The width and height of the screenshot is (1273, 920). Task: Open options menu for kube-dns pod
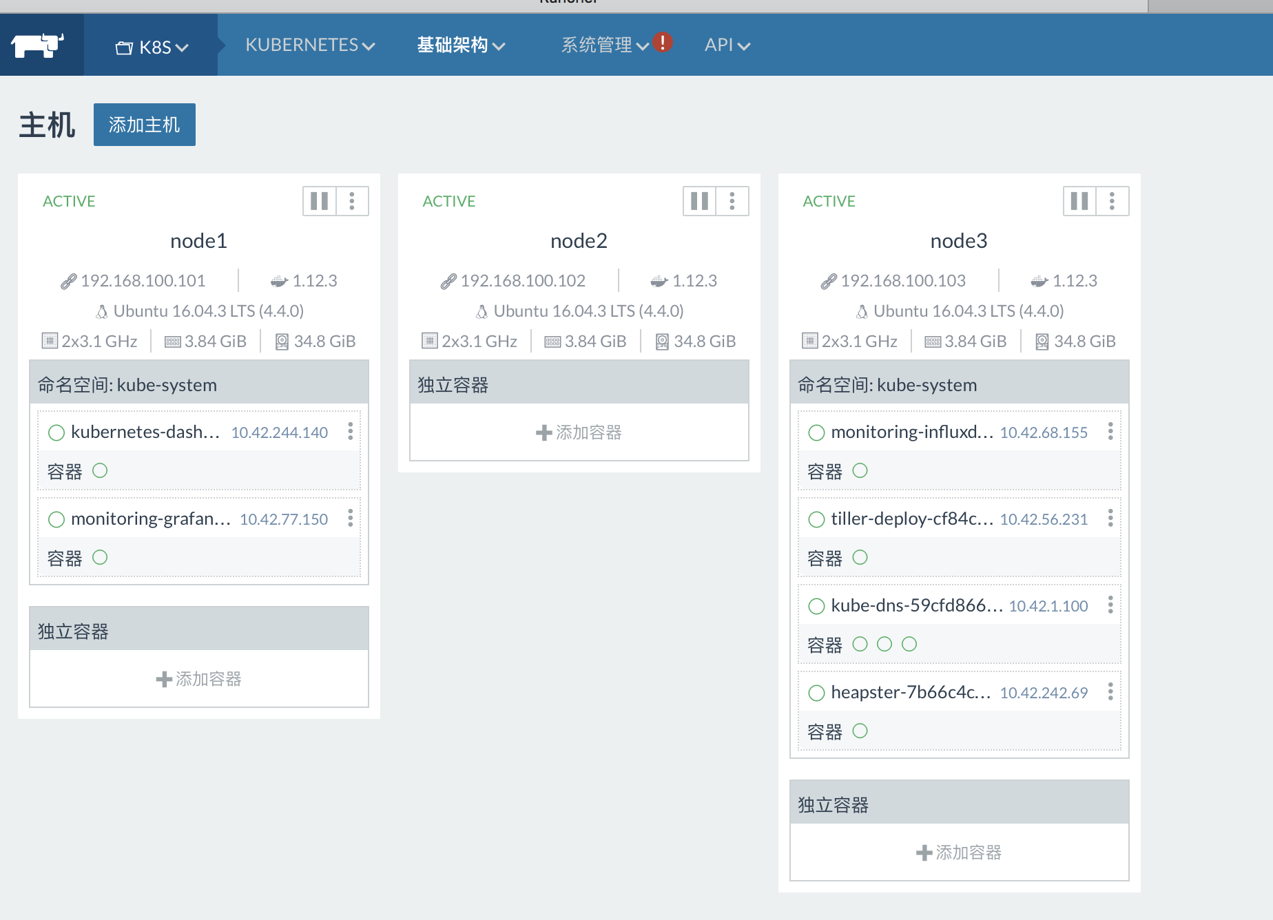1110,605
